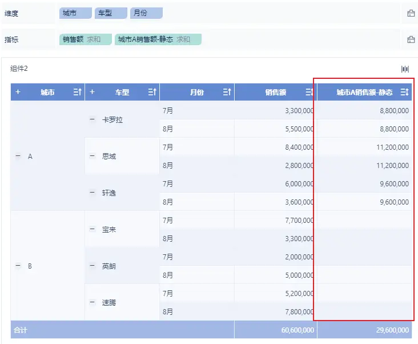Screen dimensions: 418x344
Task: Click the 8月 cell in the 速腾 group
Action: (x=197, y=311)
